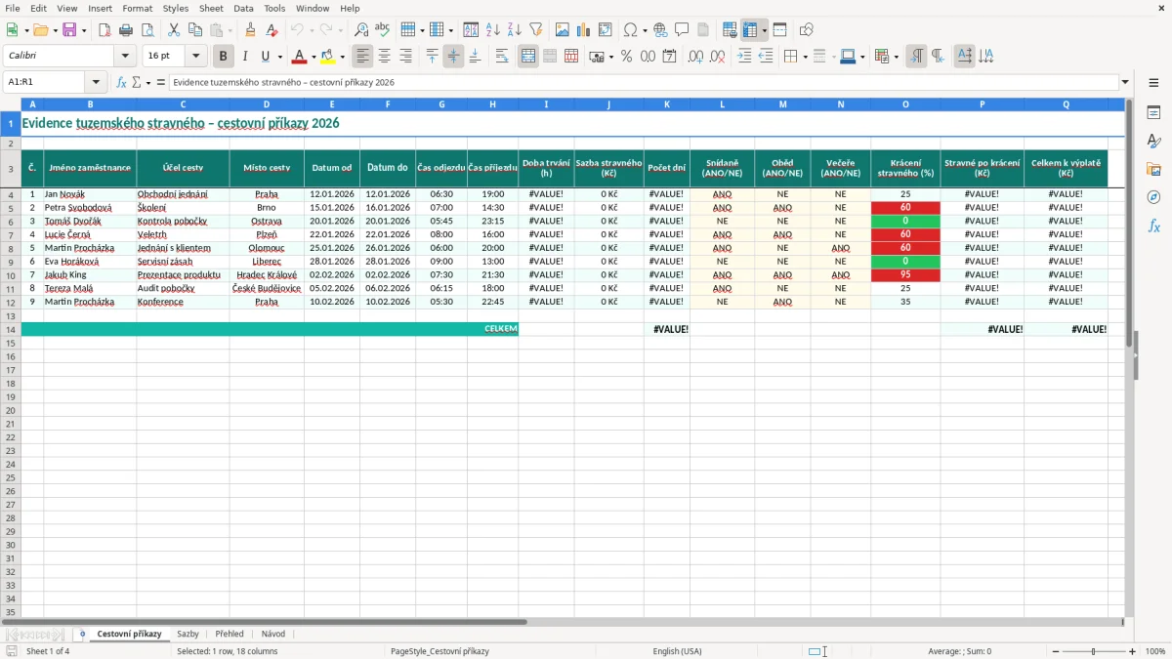Cut the selection with the scissors icon
Image resolution: width=1172 pixels, height=659 pixels.
(174, 30)
